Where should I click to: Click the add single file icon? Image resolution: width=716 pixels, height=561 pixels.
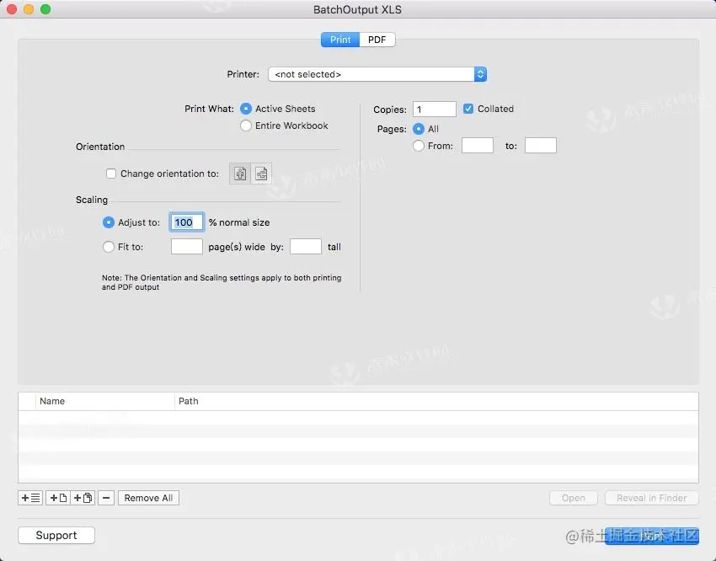tap(58, 498)
